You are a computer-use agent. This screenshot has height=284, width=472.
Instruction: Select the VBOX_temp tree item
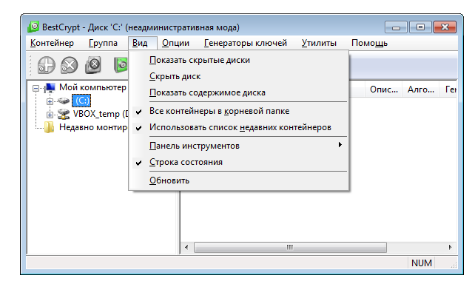[101, 114]
